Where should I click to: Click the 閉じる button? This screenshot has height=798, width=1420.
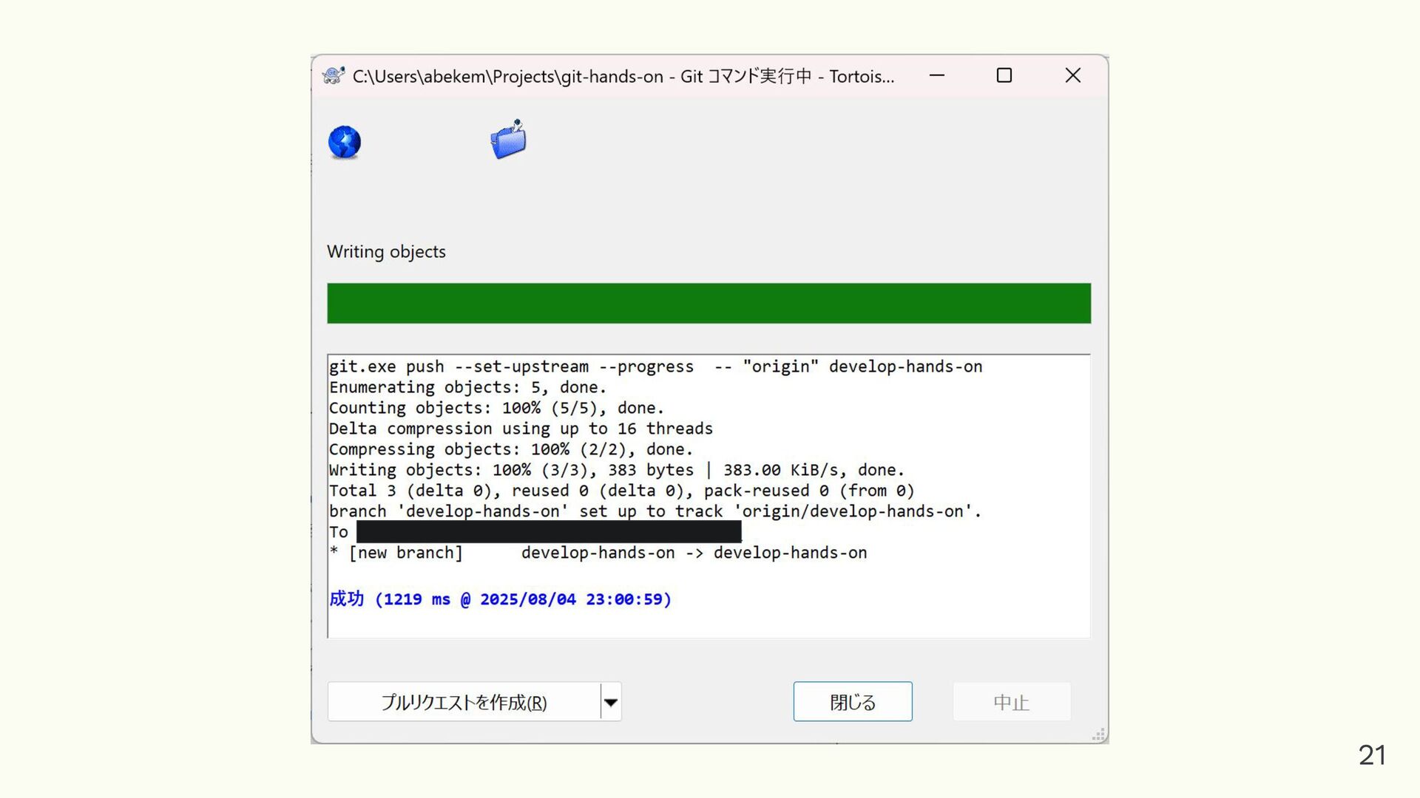click(853, 702)
